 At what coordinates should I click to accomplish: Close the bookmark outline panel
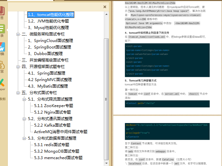105,7
